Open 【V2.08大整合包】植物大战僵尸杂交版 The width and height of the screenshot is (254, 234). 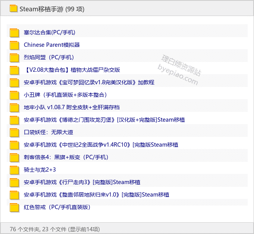pos(72,70)
